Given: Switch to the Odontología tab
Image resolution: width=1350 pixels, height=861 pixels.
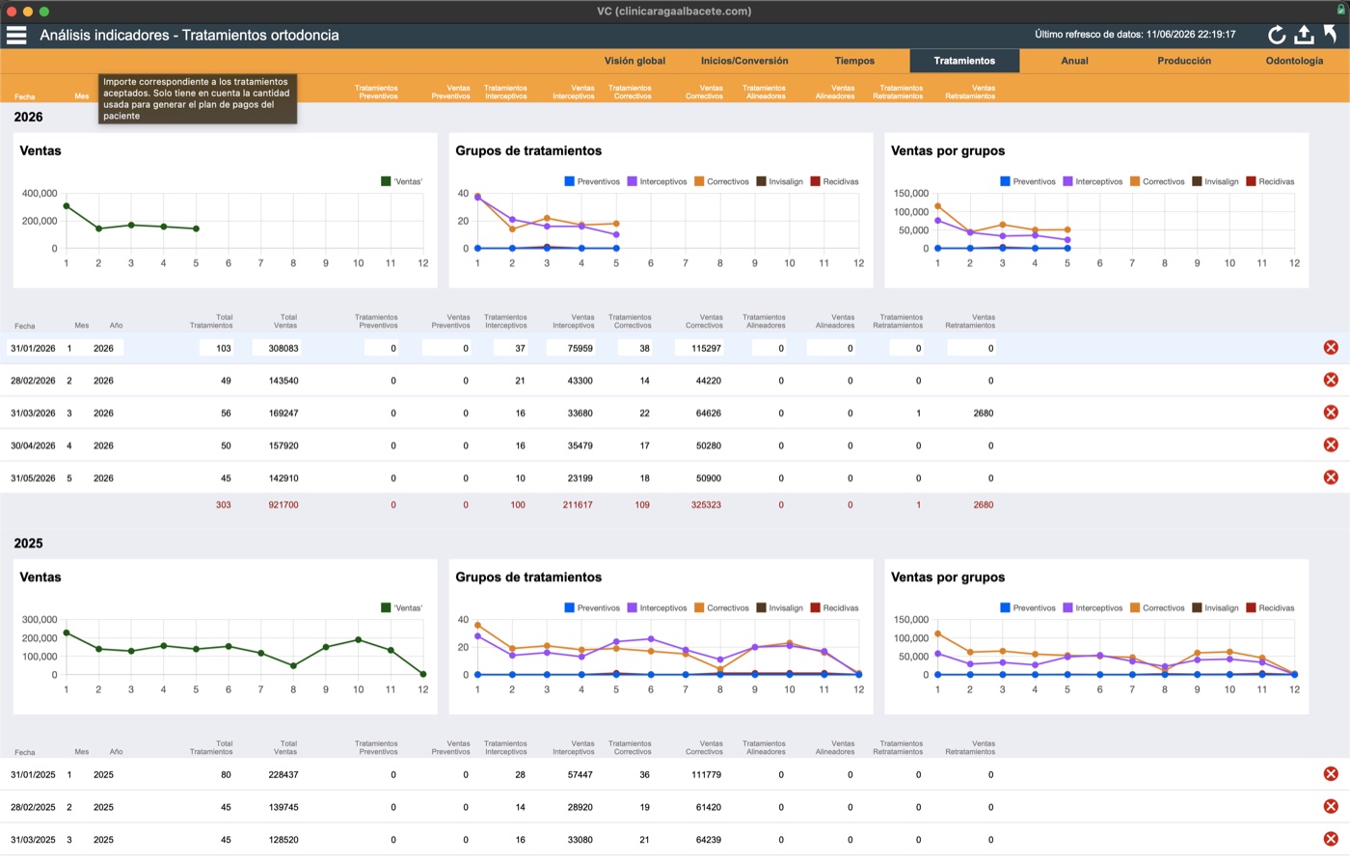Looking at the screenshot, I should 1294,61.
